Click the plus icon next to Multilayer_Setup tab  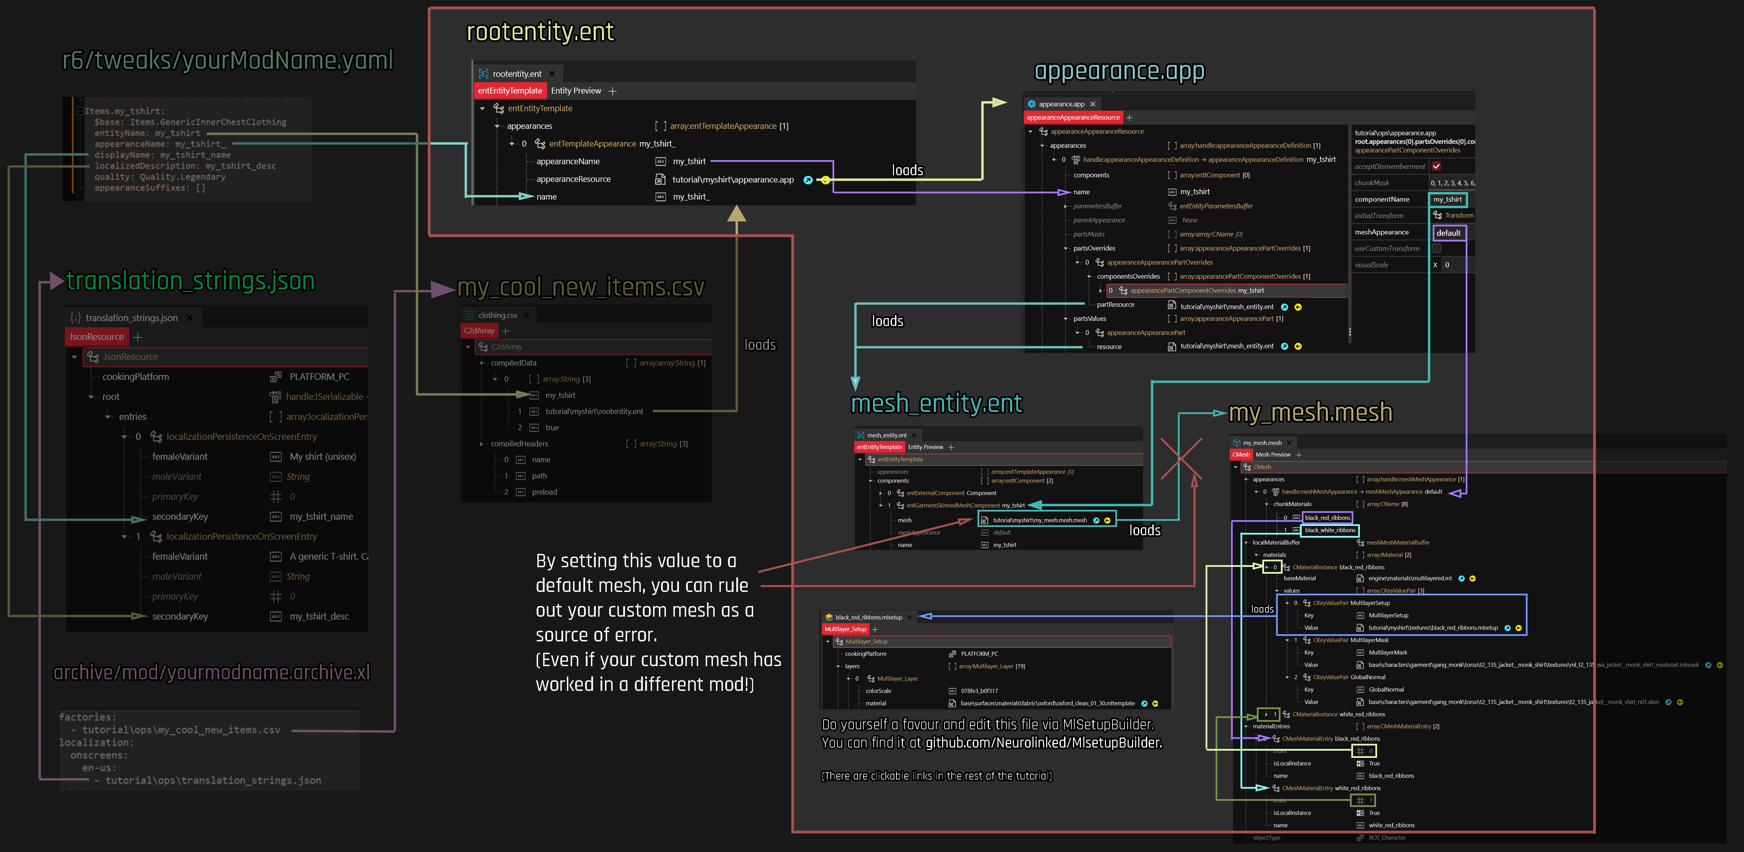[x=875, y=629]
